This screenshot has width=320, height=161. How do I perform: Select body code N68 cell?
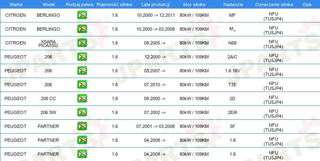[232, 43]
